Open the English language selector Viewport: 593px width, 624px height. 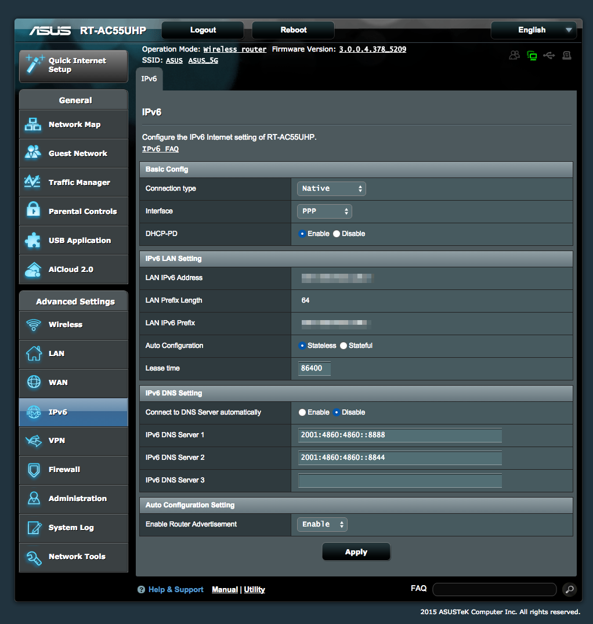coord(533,30)
